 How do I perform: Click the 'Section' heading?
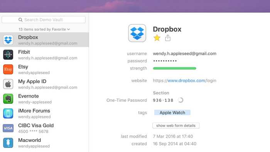tap(161, 93)
